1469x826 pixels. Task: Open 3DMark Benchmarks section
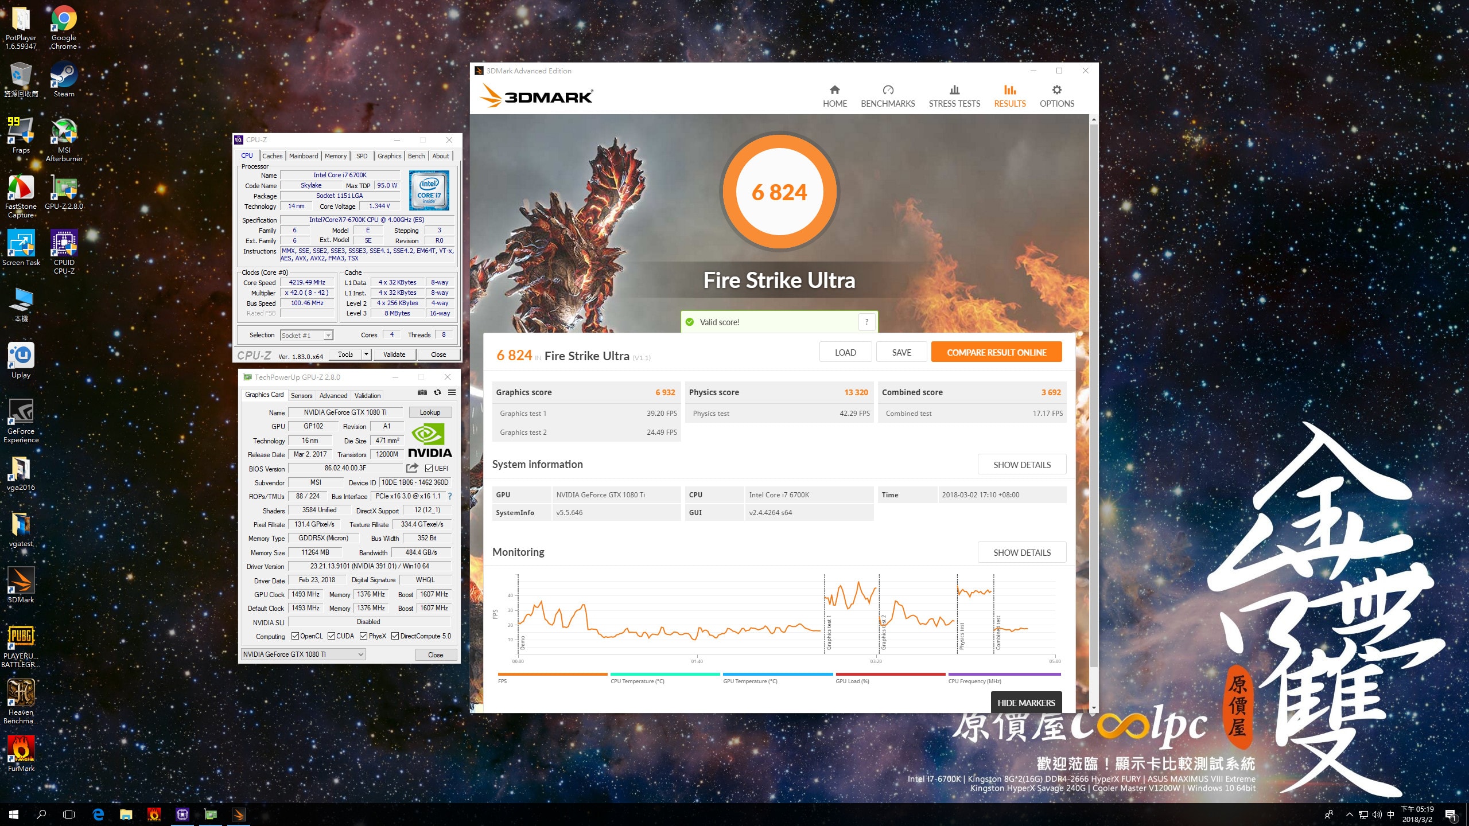(888, 96)
